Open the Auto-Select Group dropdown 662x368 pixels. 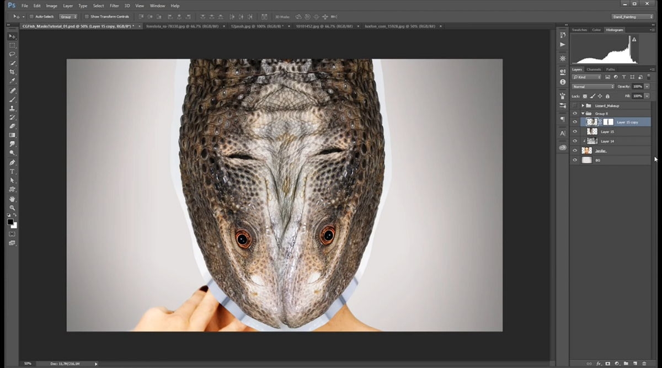(68, 17)
